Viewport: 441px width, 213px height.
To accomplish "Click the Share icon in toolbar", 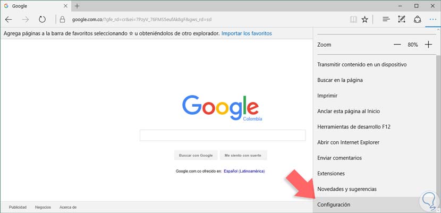I will pyautogui.click(x=418, y=20).
